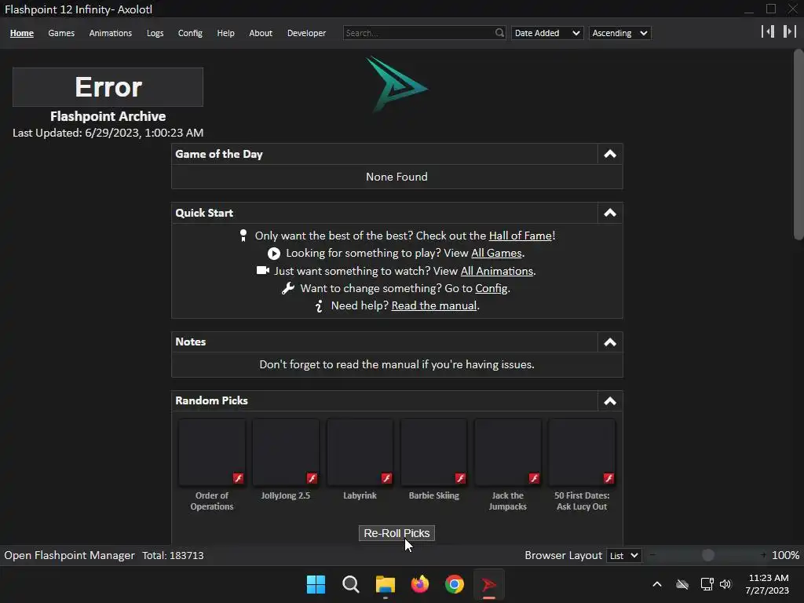Screen dimensions: 804x603
Task: Open the Animations tab
Action: [110, 33]
